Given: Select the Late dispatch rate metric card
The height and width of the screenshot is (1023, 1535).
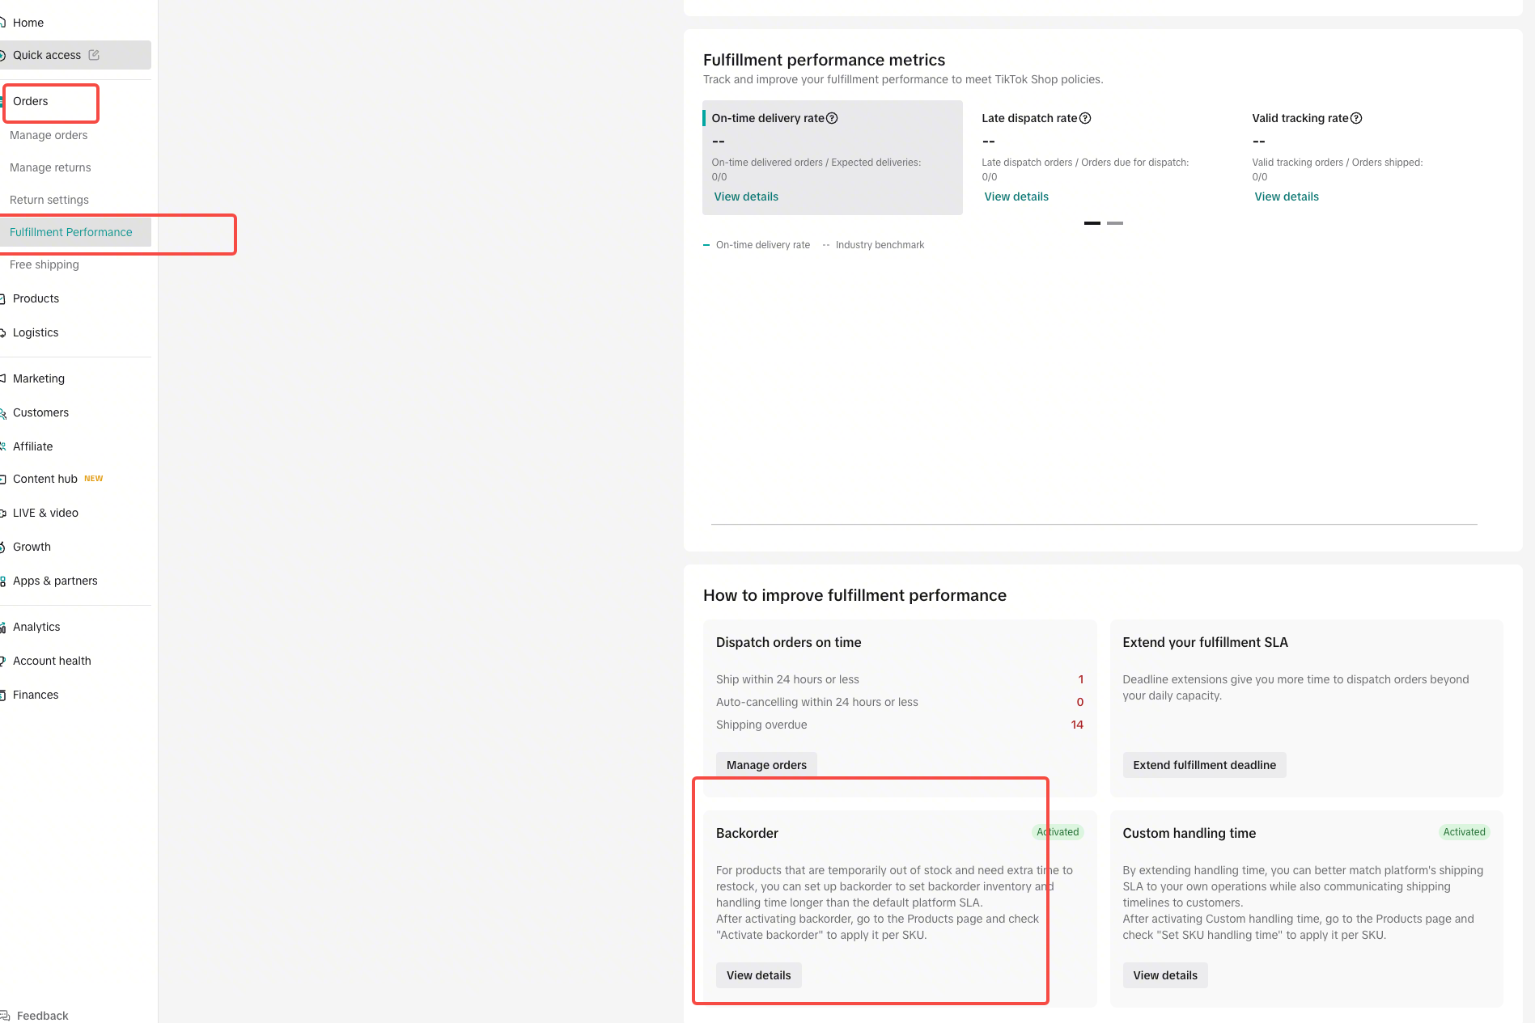Looking at the screenshot, I should click(x=1103, y=158).
